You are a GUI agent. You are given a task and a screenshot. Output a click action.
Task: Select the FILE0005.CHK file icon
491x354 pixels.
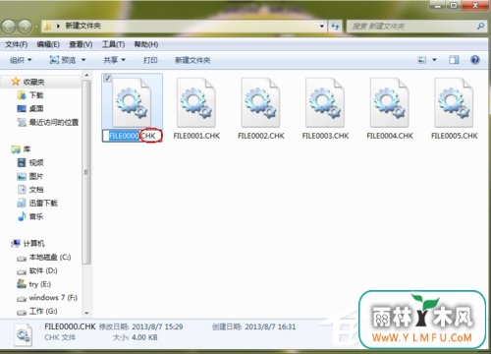pyautogui.click(x=454, y=102)
